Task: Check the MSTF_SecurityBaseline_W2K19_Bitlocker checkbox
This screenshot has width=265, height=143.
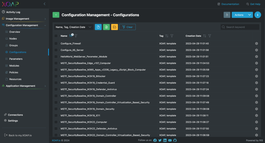Action: (56, 76)
